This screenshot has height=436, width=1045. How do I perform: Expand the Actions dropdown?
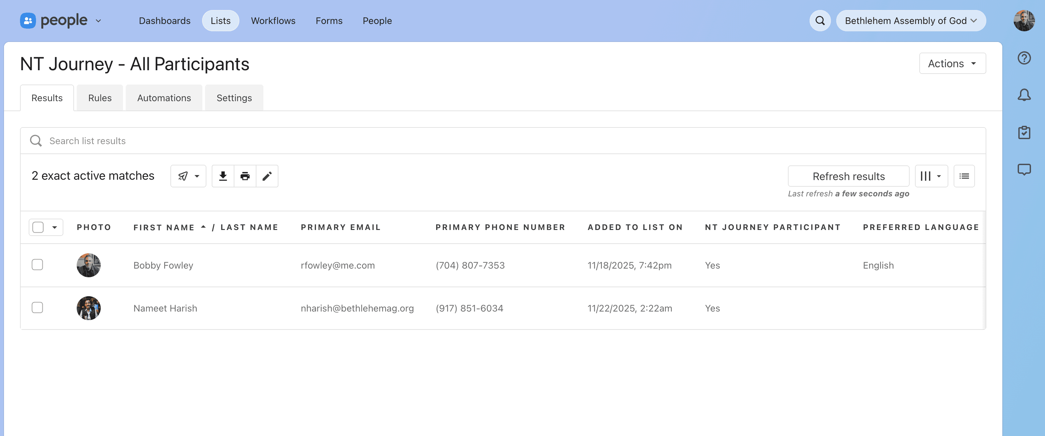[x=952, y=64]
